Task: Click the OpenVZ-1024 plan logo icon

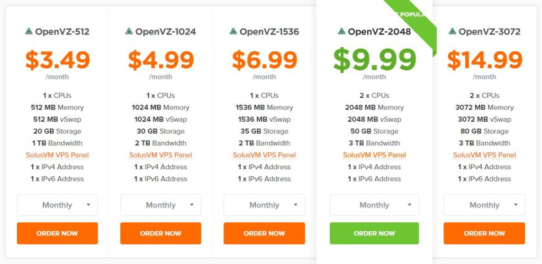Action: pyautogui.click(x=129, y=31)
